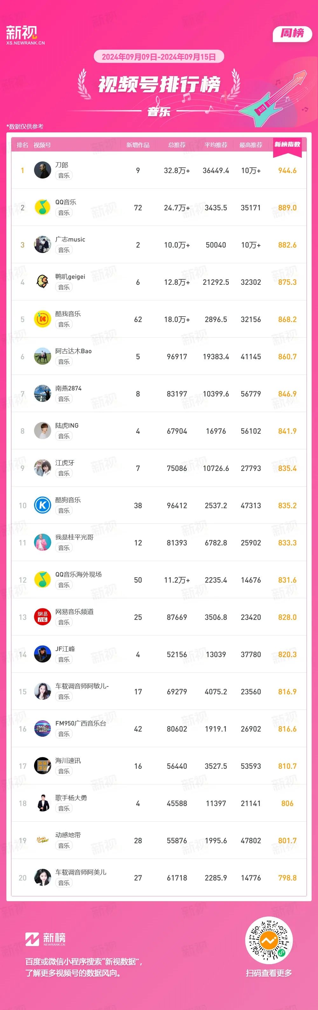
Task: Click the QR code at bottom right
Action: tap(269, 940)
